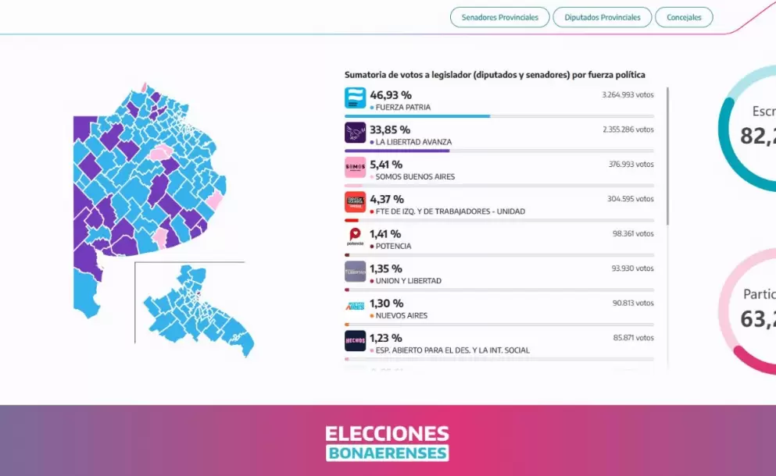Open the Diputados Provinciales tab

tap(603, 17)
